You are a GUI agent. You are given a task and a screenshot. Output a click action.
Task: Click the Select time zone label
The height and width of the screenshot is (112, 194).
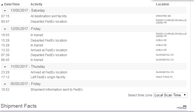click(x=140, y=95)
